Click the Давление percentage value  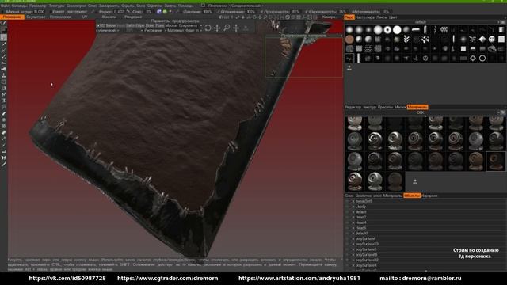[208, 12]
